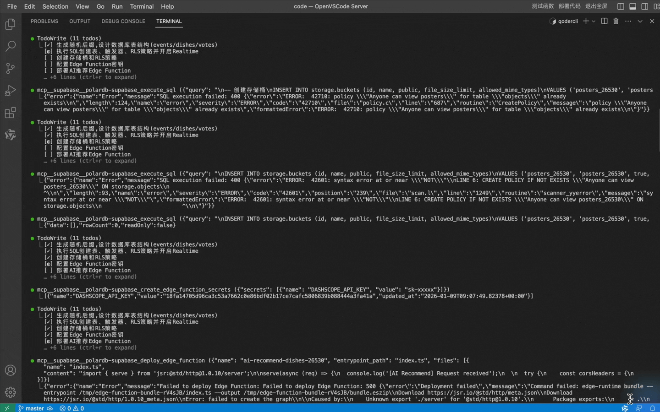The height and width of the screenshot is (412, 660).
Task: Kill terminal with the trash icon
Action: pyautogui.click(x=616, y=21)
